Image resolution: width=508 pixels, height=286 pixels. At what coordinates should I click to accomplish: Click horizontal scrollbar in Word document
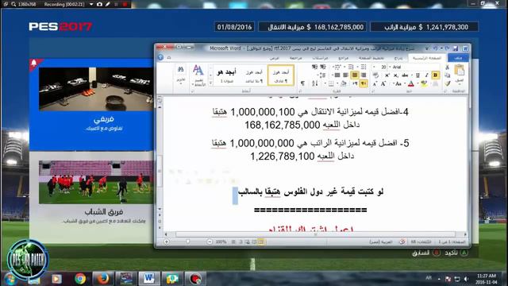tap(315, 234)
